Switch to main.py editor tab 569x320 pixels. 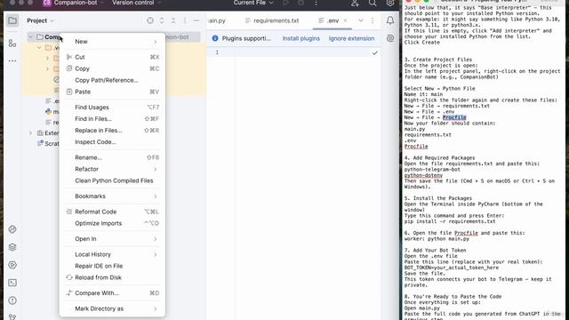point(217,20)
